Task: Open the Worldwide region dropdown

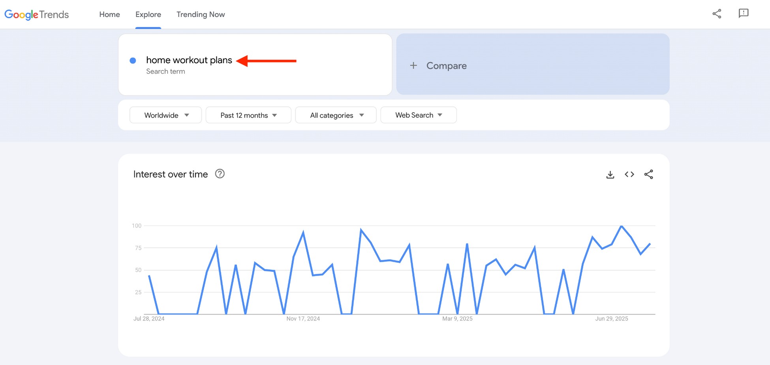Action: (165, 115)
